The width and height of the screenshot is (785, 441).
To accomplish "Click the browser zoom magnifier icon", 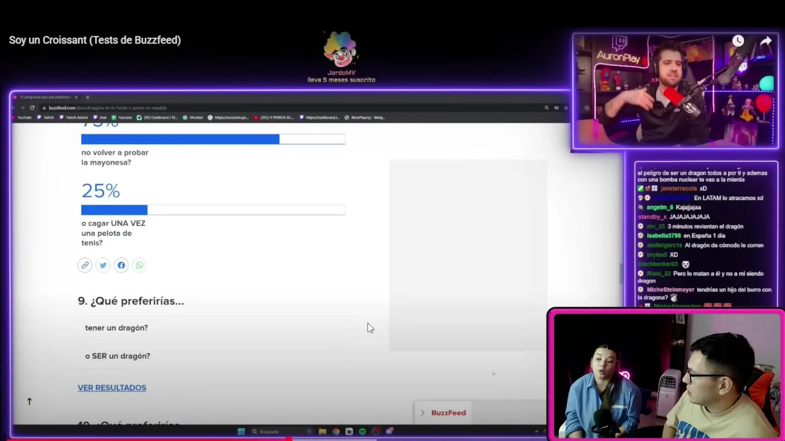I will pyautogui.click(x=546, y=108).
